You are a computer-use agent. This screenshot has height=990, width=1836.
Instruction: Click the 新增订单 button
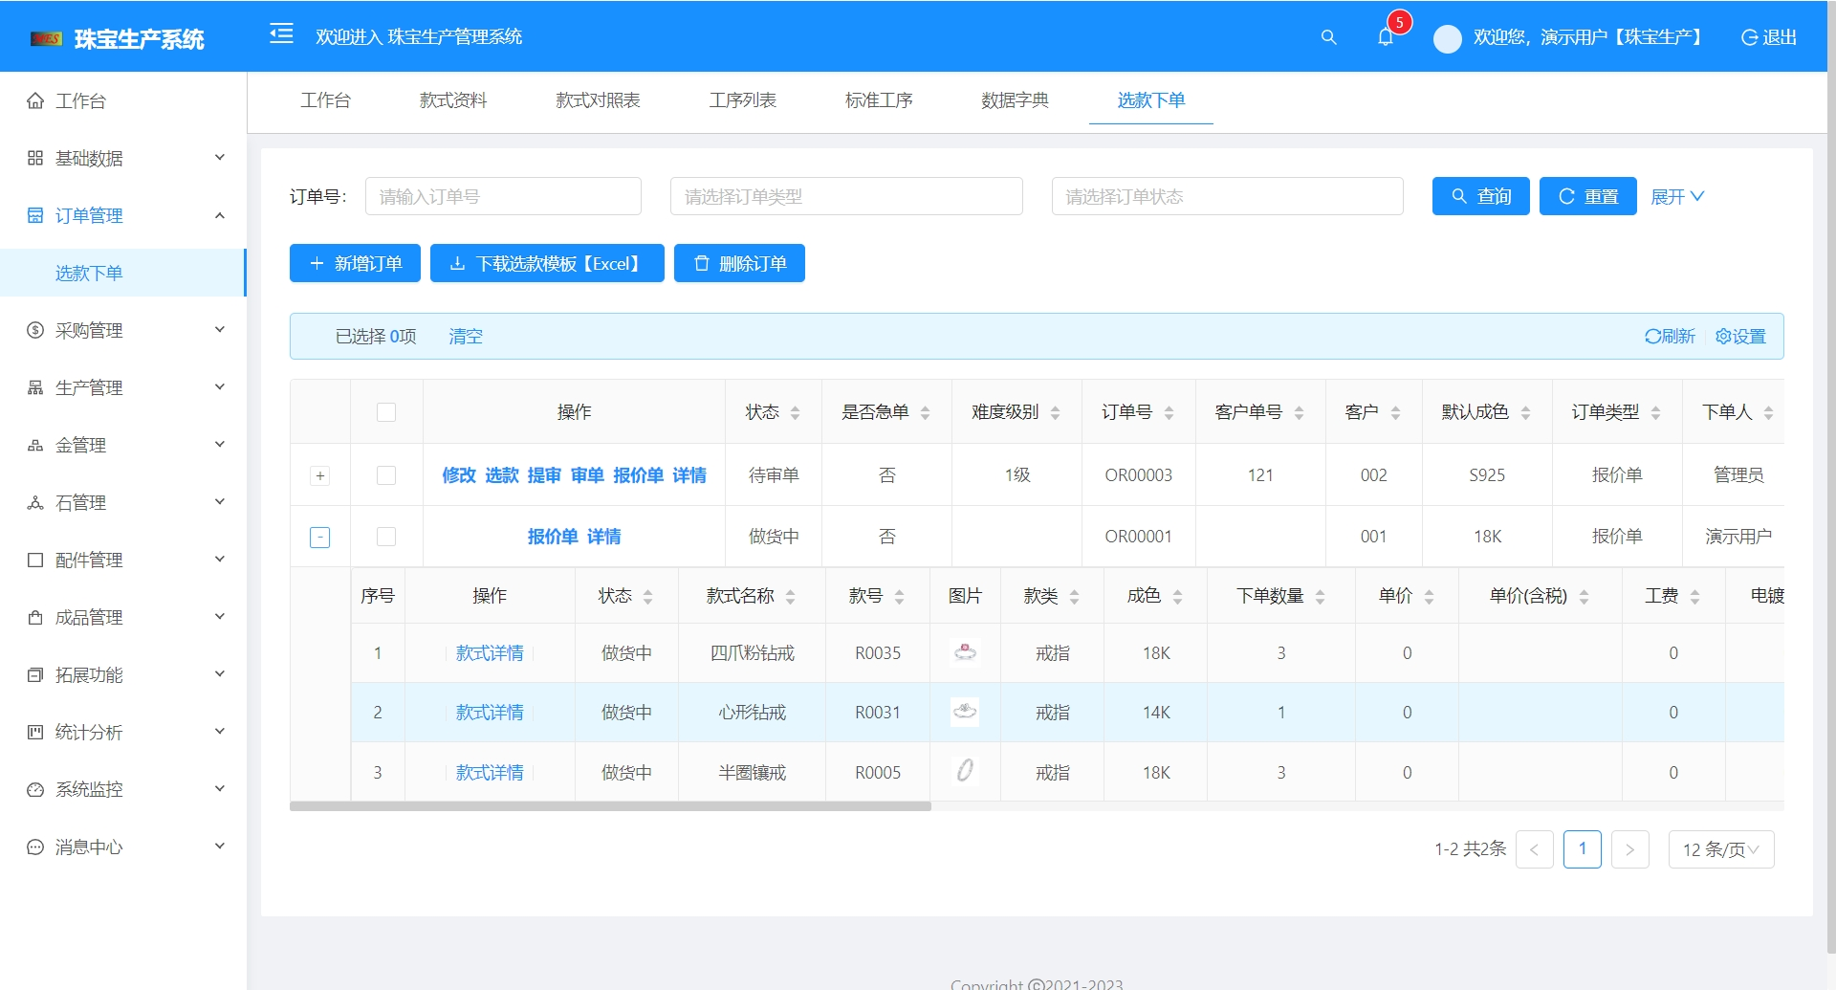(355, 263)
